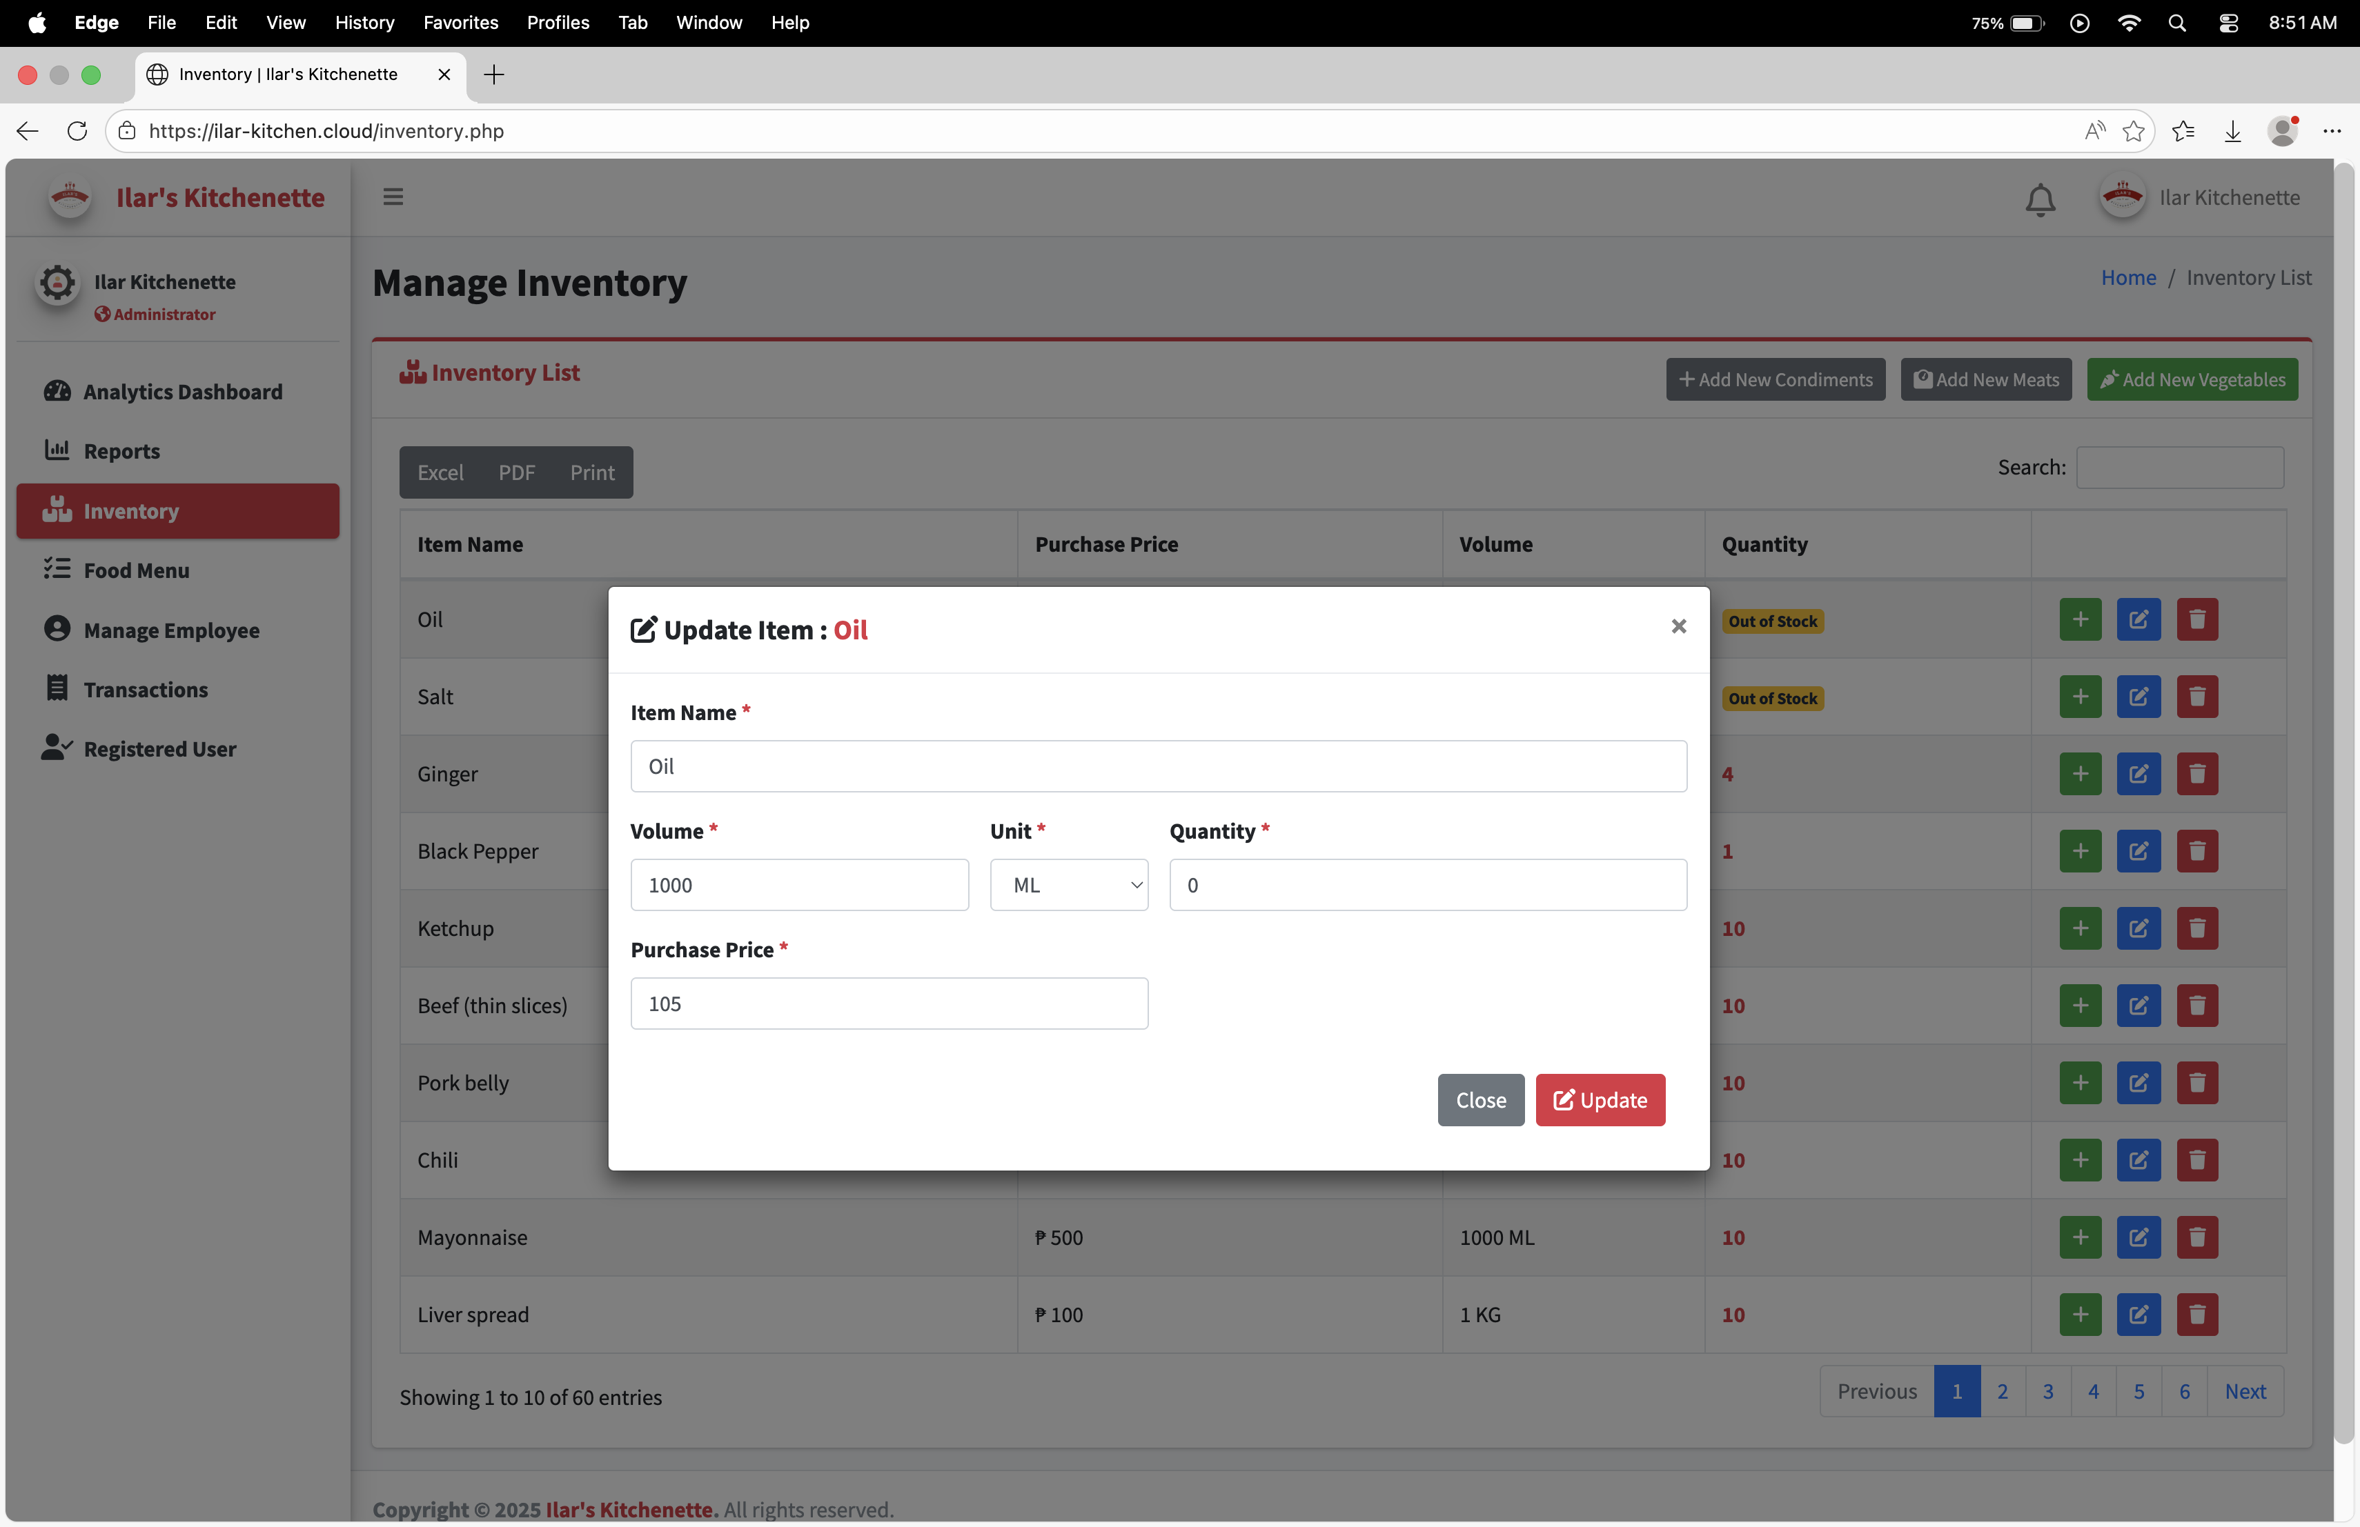Viewport: 2360px width, 1527px height.
Task: Open the Unit dropdown showing ML
Action: tap(1068, 885)
